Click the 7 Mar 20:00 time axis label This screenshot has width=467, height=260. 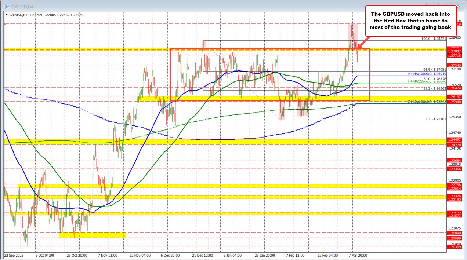click(358, 255)
